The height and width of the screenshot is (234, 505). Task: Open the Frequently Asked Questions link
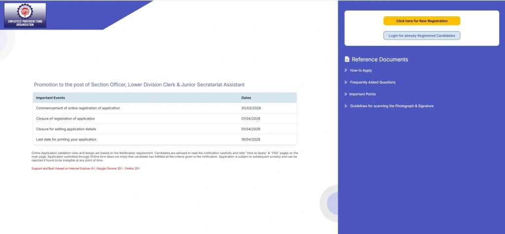[373, 82]
